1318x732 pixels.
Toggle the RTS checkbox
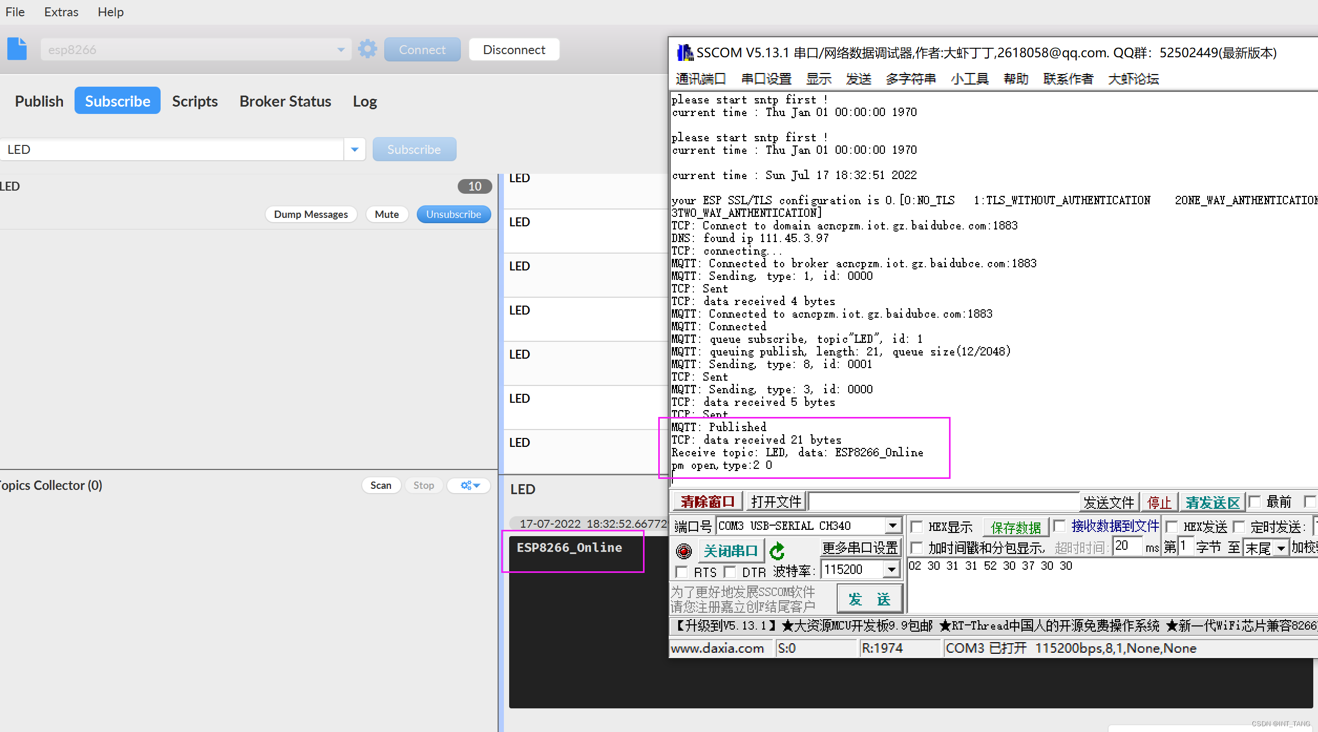pos(682,572)
